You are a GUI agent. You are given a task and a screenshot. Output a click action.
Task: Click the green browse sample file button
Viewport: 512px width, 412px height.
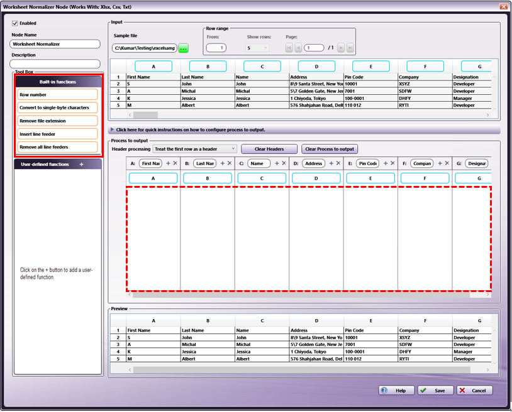184,48
